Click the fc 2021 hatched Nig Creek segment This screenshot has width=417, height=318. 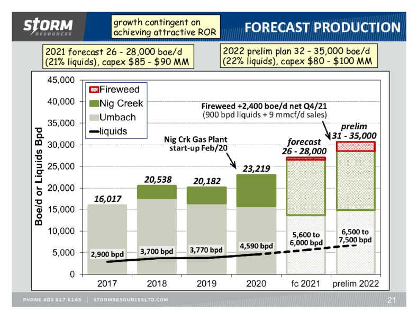[306, 188]
